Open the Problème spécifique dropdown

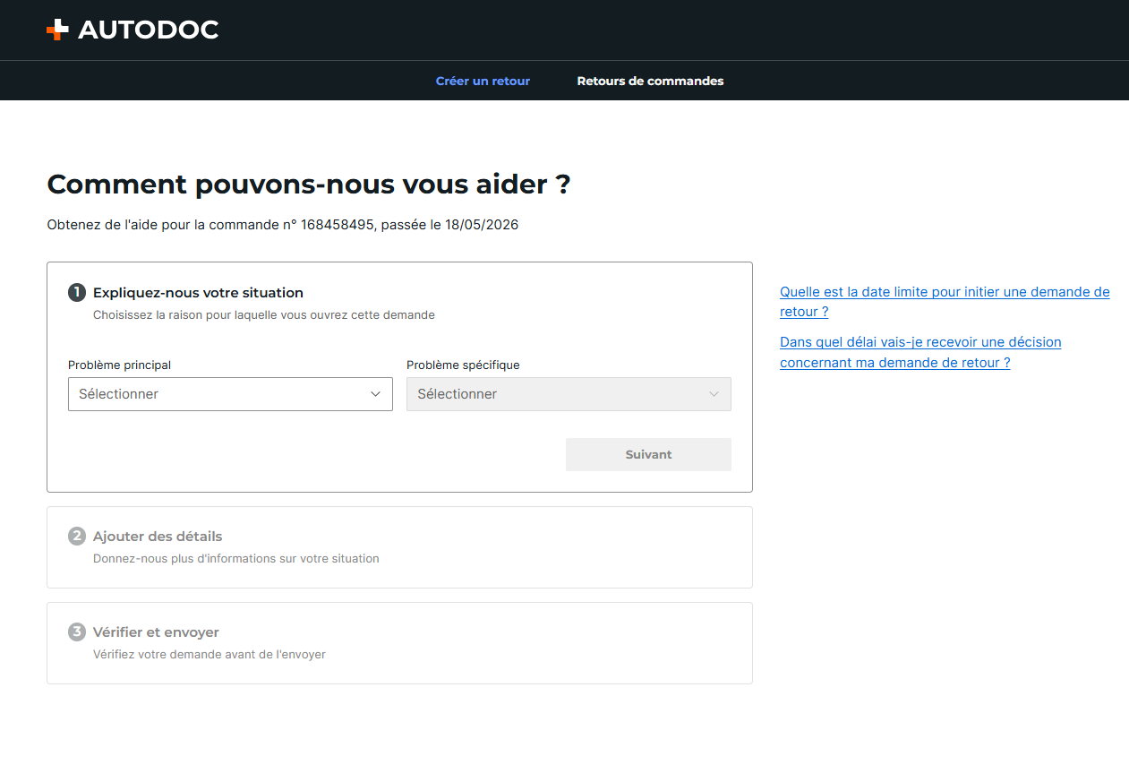[569, 394]
